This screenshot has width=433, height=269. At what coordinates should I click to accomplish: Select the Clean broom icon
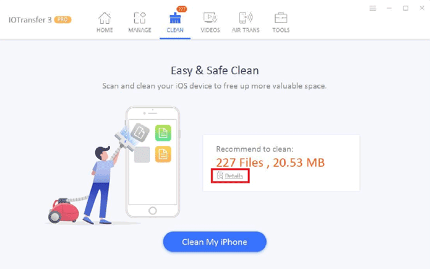(x=175, y=19)
